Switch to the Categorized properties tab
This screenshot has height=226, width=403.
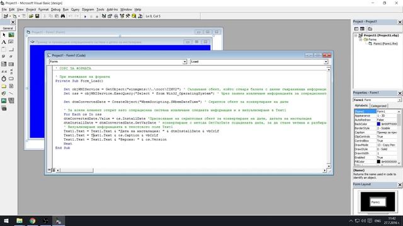coord(378,106)
